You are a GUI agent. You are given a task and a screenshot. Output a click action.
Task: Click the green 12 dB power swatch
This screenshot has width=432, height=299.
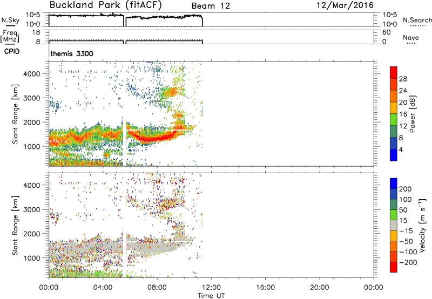pyautogui.click(x=394, y=119)
